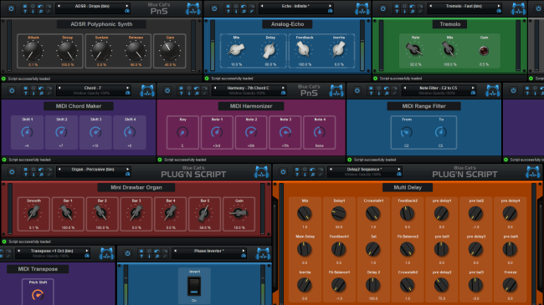Click the redo arrow in ADSR synth toolbar
This screenshot has width=544, height=305.
49,6
